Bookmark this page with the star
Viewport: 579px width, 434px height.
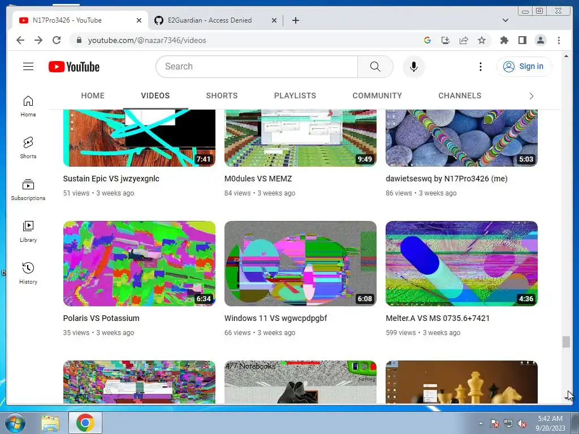click(x=482, y=40)
